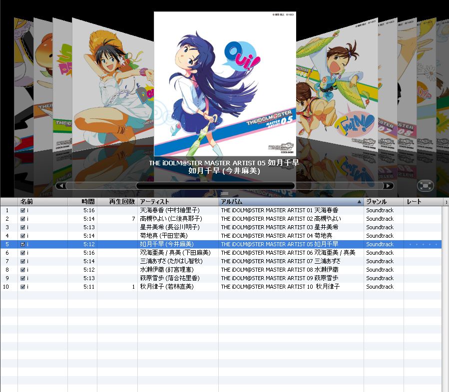Click play count 1 for track 10
Image resolution: width=449 pixels, height=392 pixels.
click(x=133, y=287)
